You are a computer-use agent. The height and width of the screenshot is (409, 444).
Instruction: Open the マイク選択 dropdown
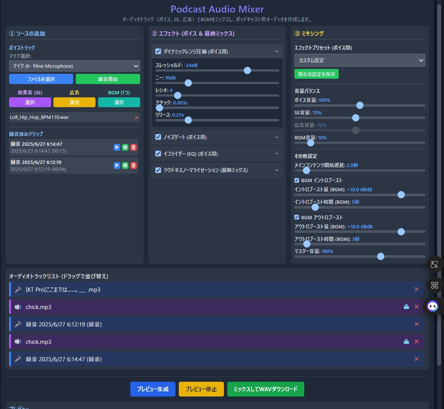tap(75, 66)
